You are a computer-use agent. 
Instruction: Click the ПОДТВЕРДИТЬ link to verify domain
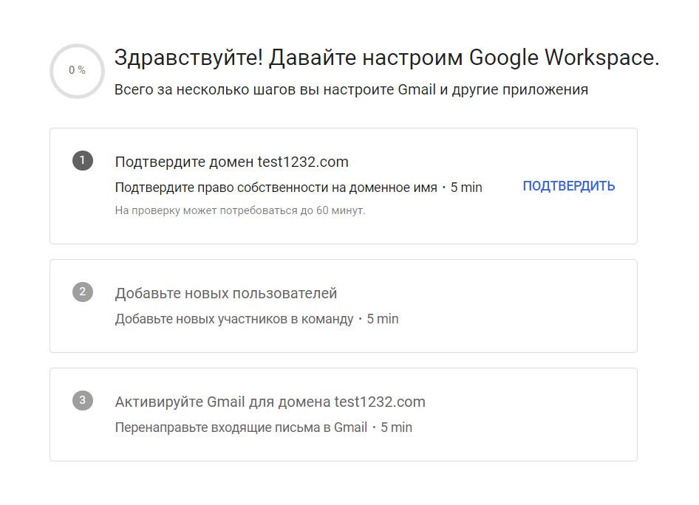[569, 186]
